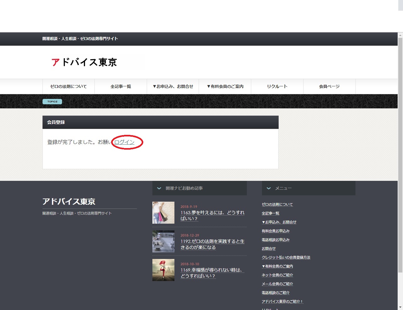Open クレジット払いの会員登録方法 footer link

[x=286, y=257]
